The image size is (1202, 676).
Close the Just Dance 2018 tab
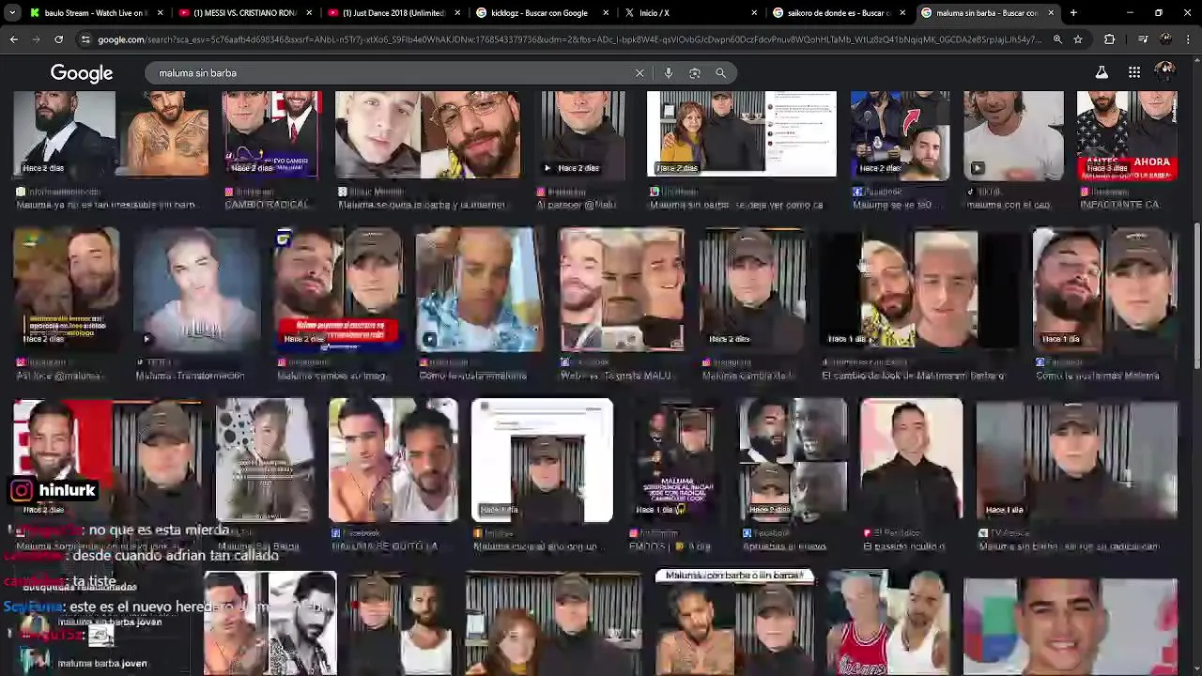457,13
